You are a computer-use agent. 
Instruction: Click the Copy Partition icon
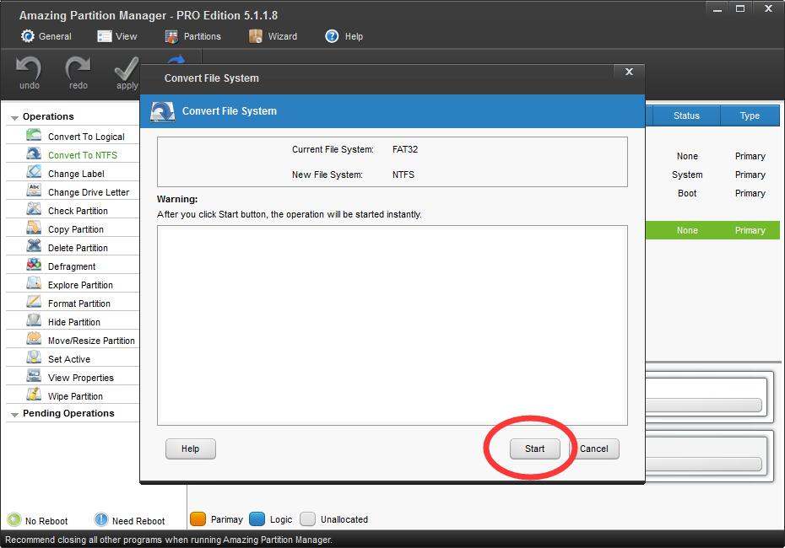point(34,228)
